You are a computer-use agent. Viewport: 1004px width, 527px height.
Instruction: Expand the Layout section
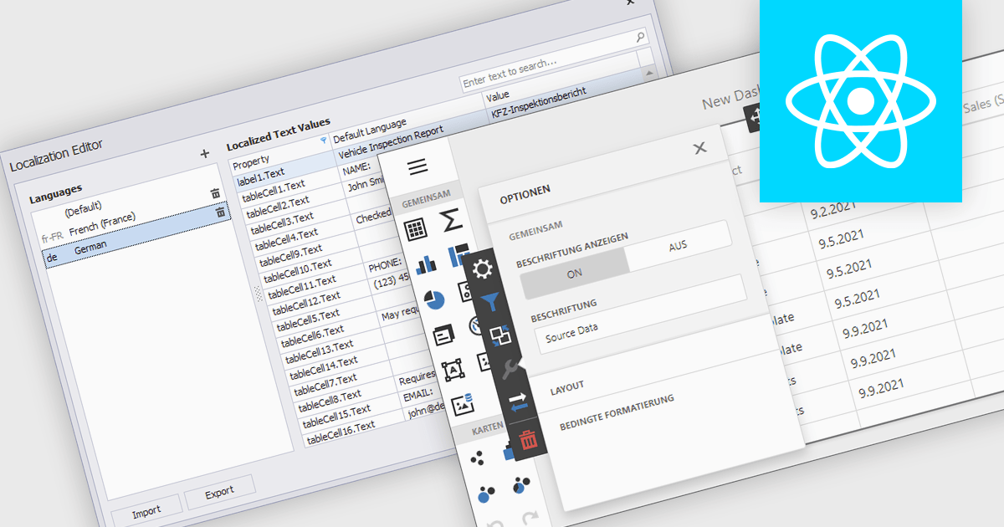(566, 386)
